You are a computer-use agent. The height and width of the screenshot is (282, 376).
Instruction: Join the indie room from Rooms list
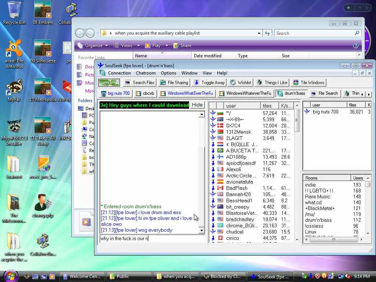coord(334,185)
